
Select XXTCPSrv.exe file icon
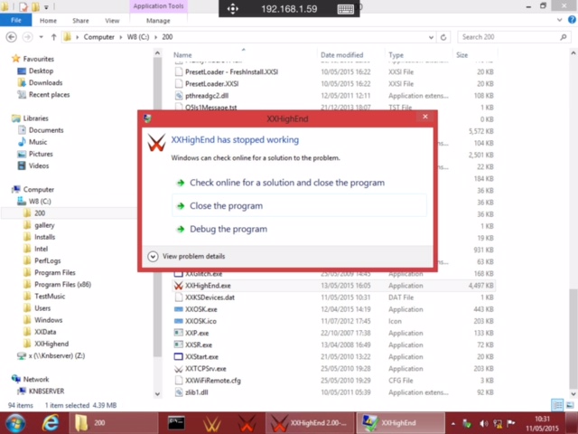coord(179,369)
